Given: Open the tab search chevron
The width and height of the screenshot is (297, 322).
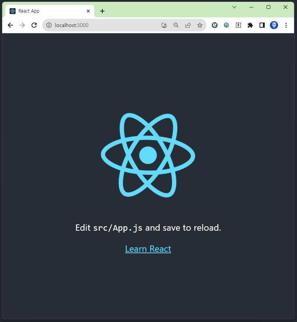Looking at the screenshot, I should coord(234,7).
